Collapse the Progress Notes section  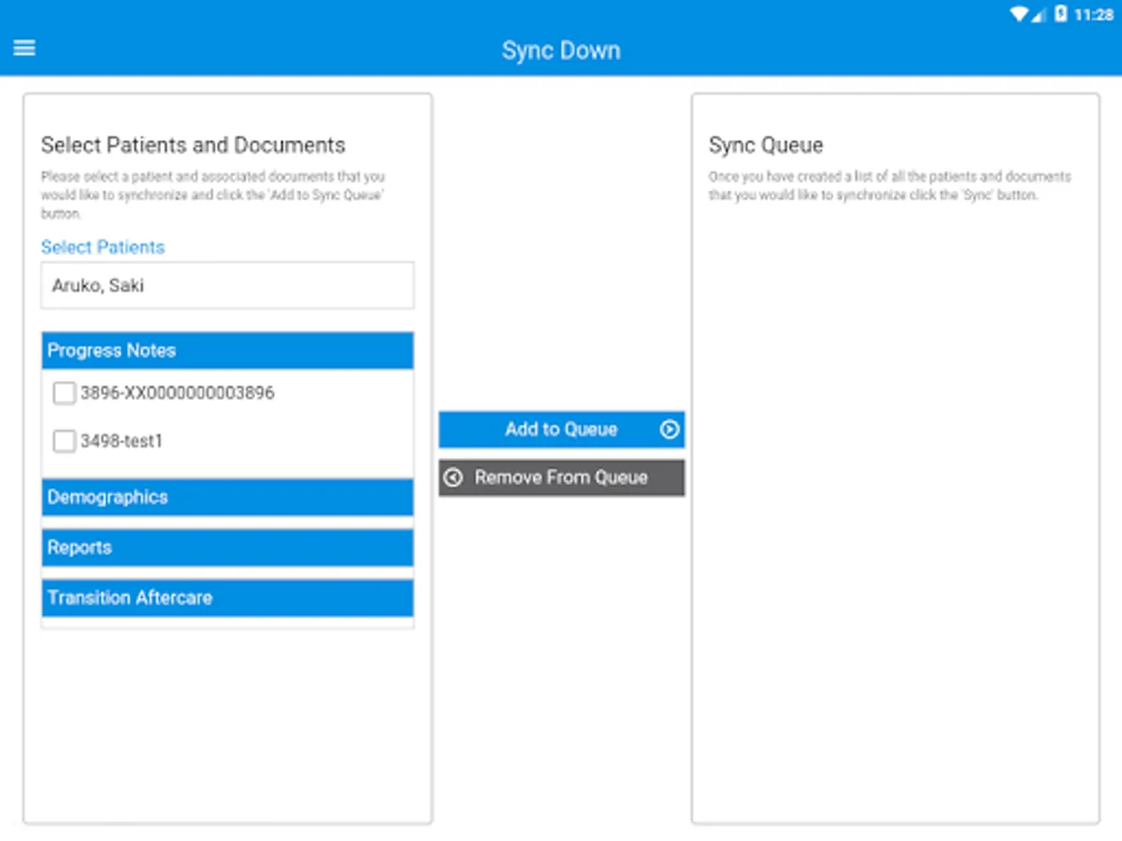tap(227, 350)
